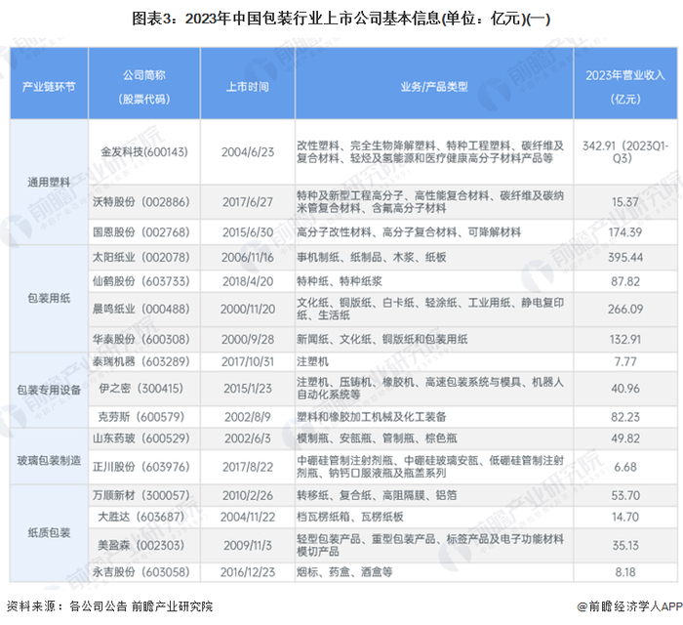
Task: Click listing date 2009/11/3
Action: [248, 546]
